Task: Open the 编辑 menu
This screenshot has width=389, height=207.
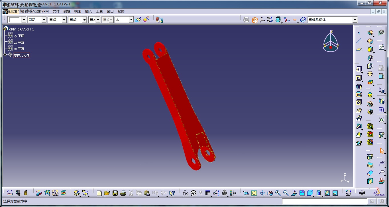Action: (67, 11)
